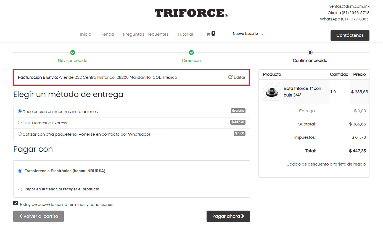Click the Pagar con heading
The height and width of the screenshot is (228, 383).
point(33,149)
